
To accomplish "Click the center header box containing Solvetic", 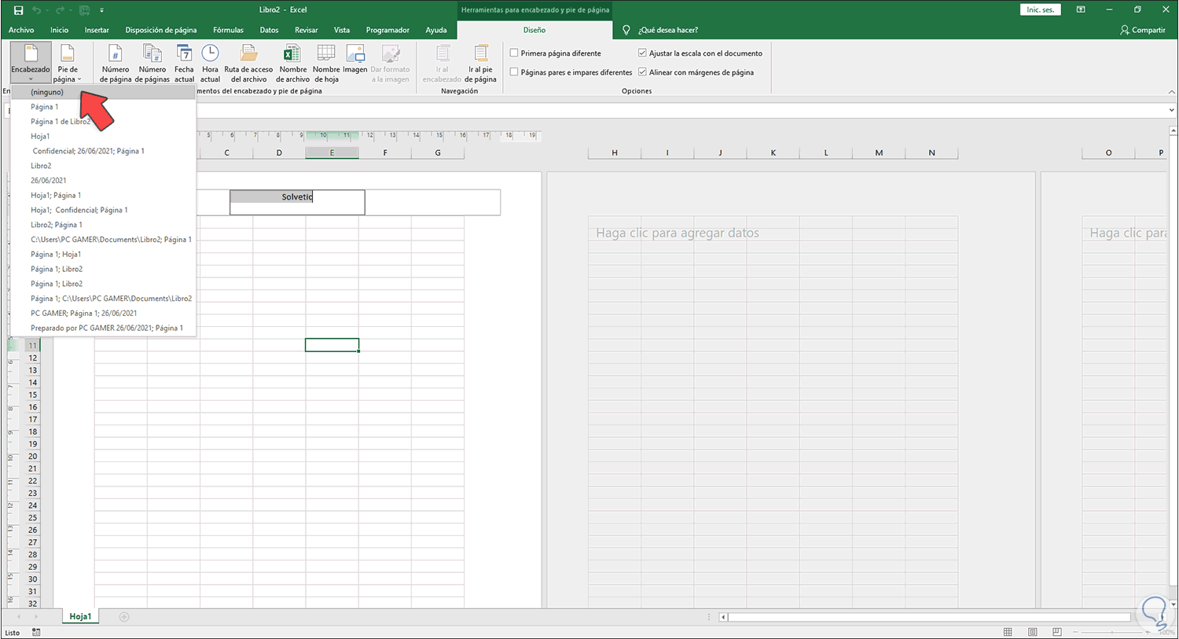I will pos(297,202).
